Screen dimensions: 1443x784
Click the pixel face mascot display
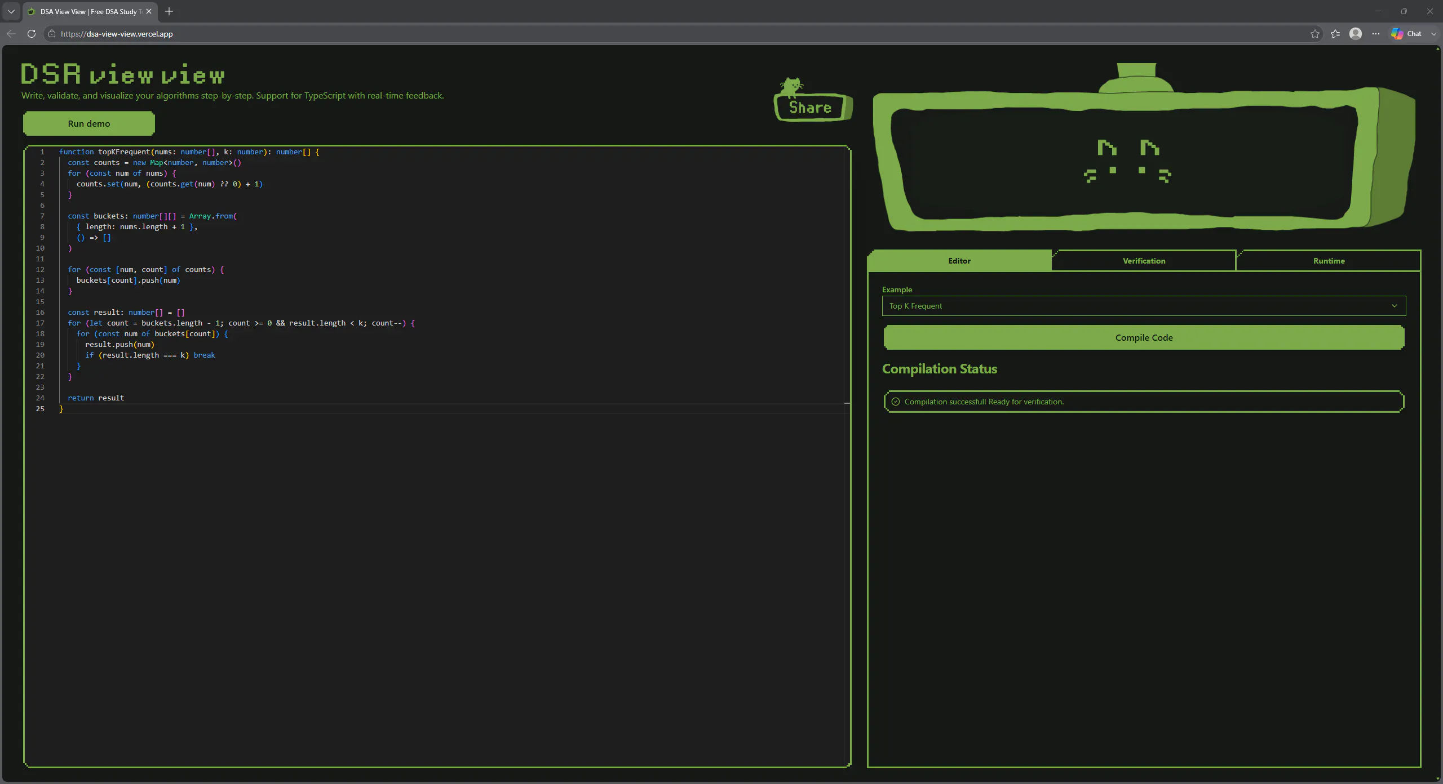point(1144,148)
